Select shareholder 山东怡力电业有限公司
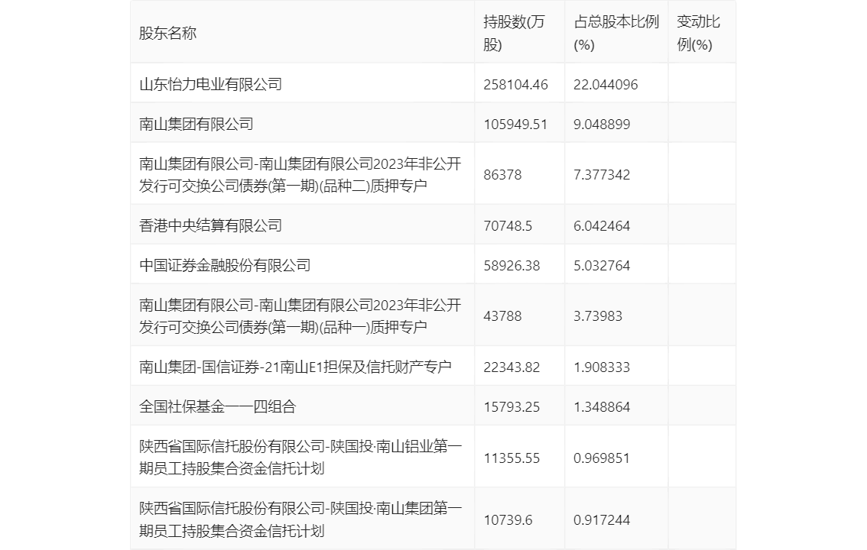 click(x=211, y=85)
